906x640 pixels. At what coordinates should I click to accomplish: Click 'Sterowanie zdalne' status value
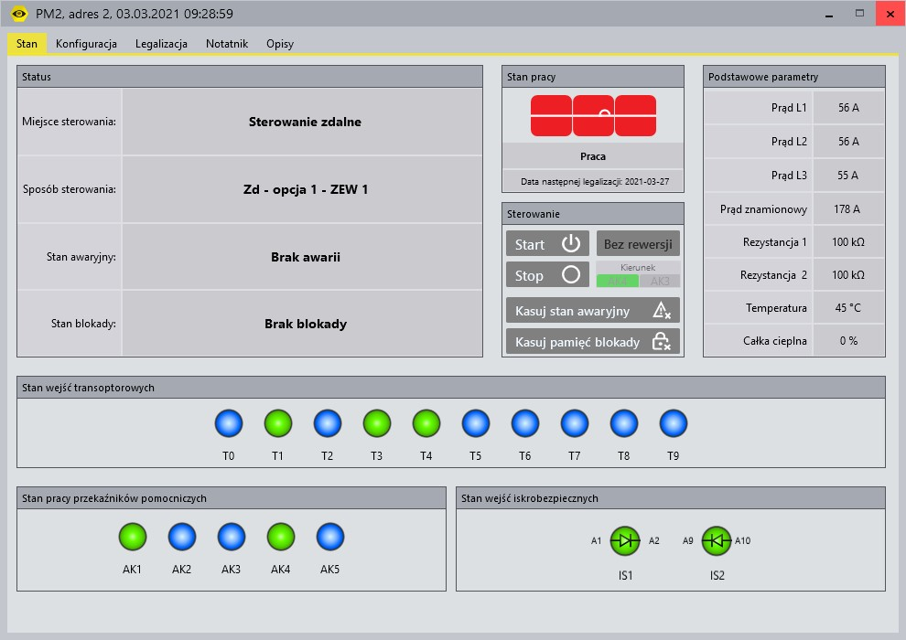point(305,122)
